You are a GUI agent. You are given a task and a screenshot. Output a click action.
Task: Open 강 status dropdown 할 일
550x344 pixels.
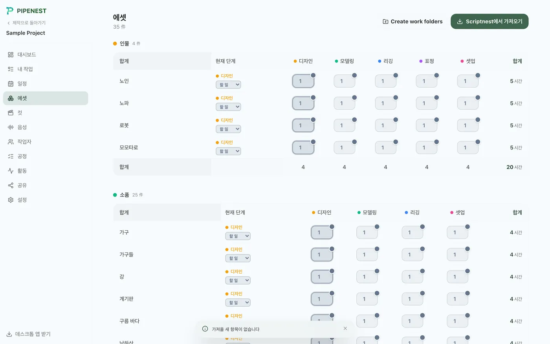pos(238,280)
